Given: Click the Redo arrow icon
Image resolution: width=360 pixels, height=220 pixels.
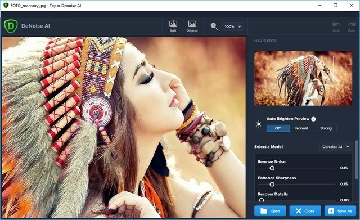Looking at the screenshot, I should [x=352, y=26].
